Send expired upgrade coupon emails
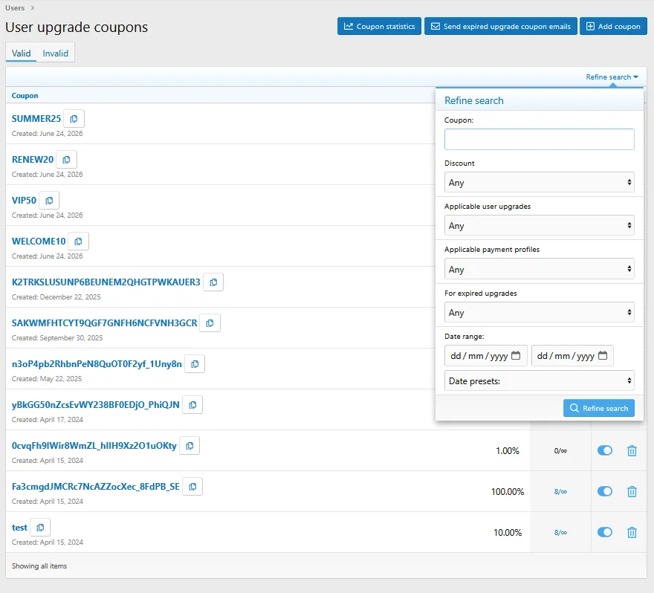The height and width of the screenshot is (593, 654). pyautogui.click(x=500, y=26)
